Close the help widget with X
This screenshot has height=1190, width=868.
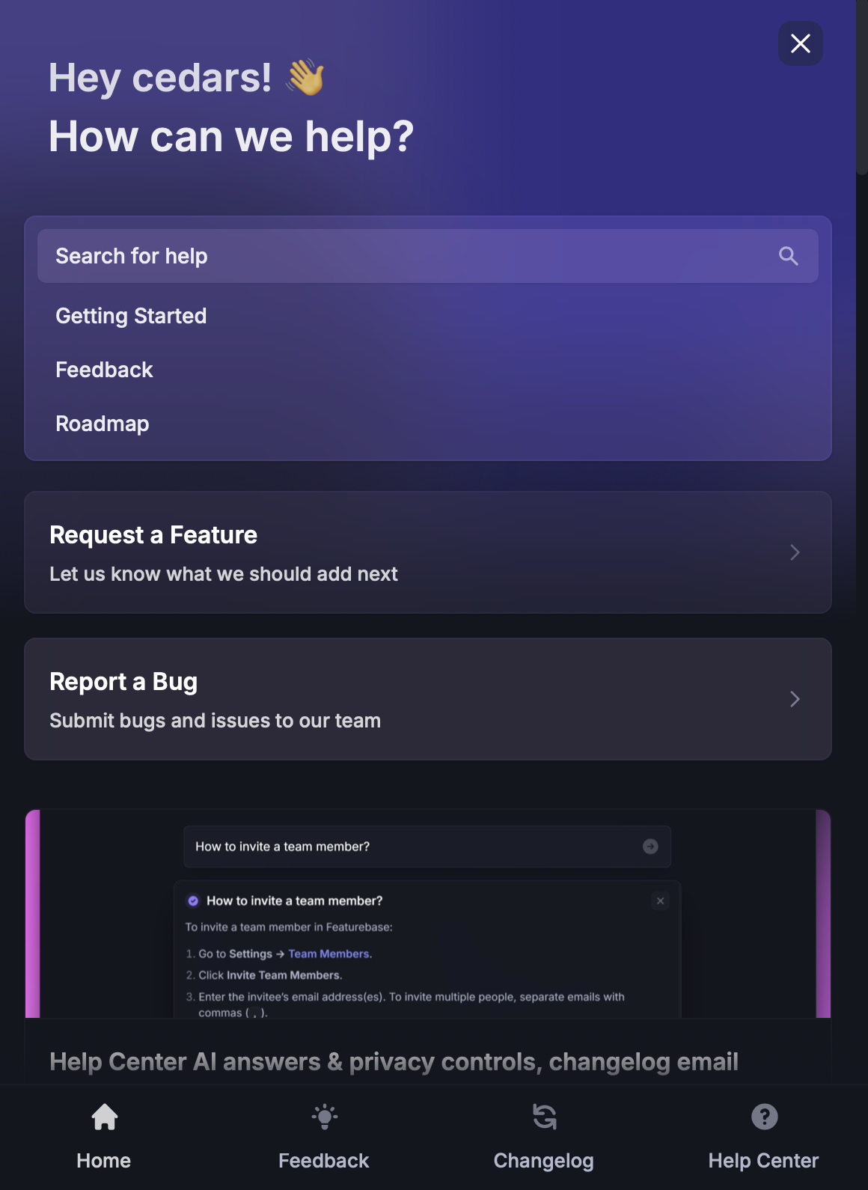[x=800, y=43]
